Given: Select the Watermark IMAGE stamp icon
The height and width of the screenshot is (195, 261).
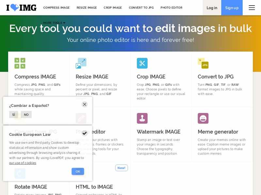Looking at the screenshot, I should [142, 118].
